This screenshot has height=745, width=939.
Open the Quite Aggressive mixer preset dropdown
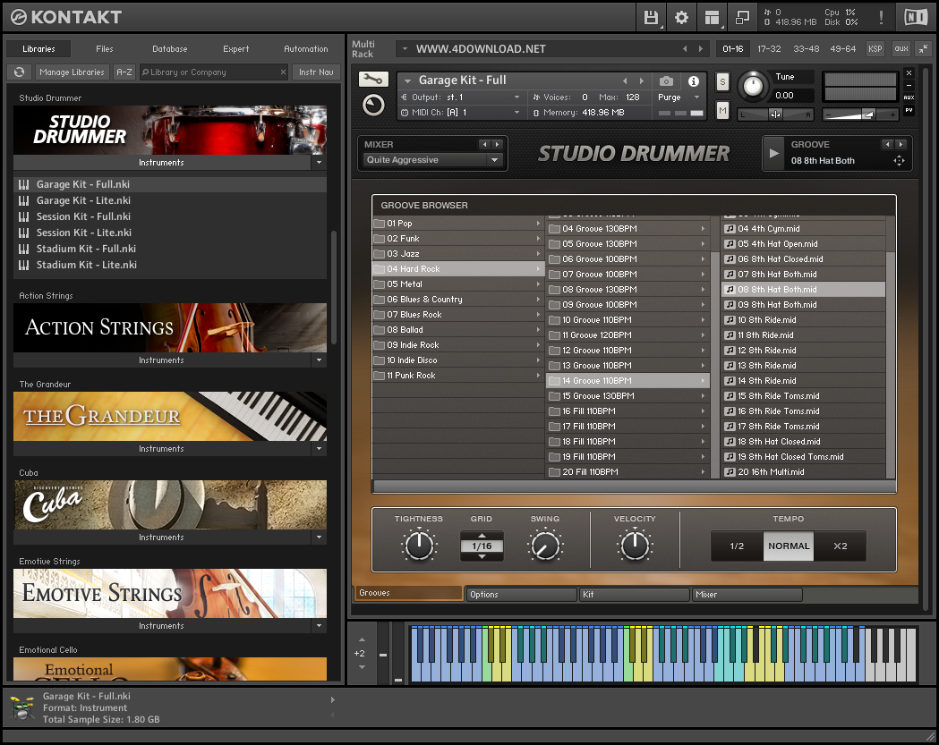(431, 160)
